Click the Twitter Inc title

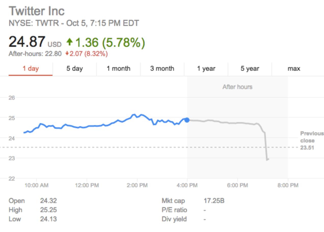click(x=37, y=11)
